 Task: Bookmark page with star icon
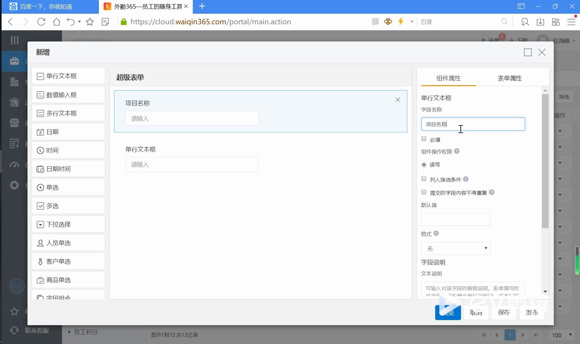[x=90, y=22]
